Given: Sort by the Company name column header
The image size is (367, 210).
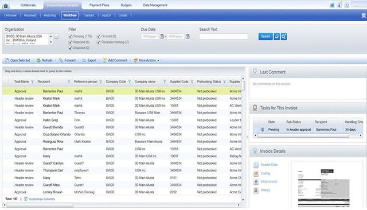Looking at the screenshot, I should [145, 81].
